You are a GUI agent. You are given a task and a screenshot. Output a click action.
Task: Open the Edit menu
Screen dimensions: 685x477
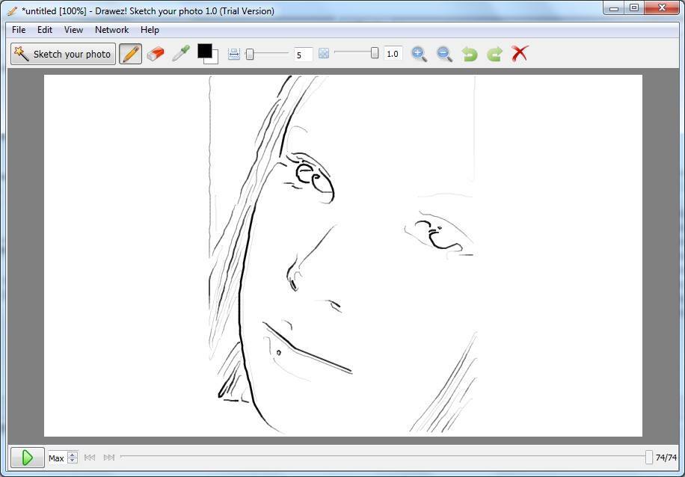(x=45, y=30)
